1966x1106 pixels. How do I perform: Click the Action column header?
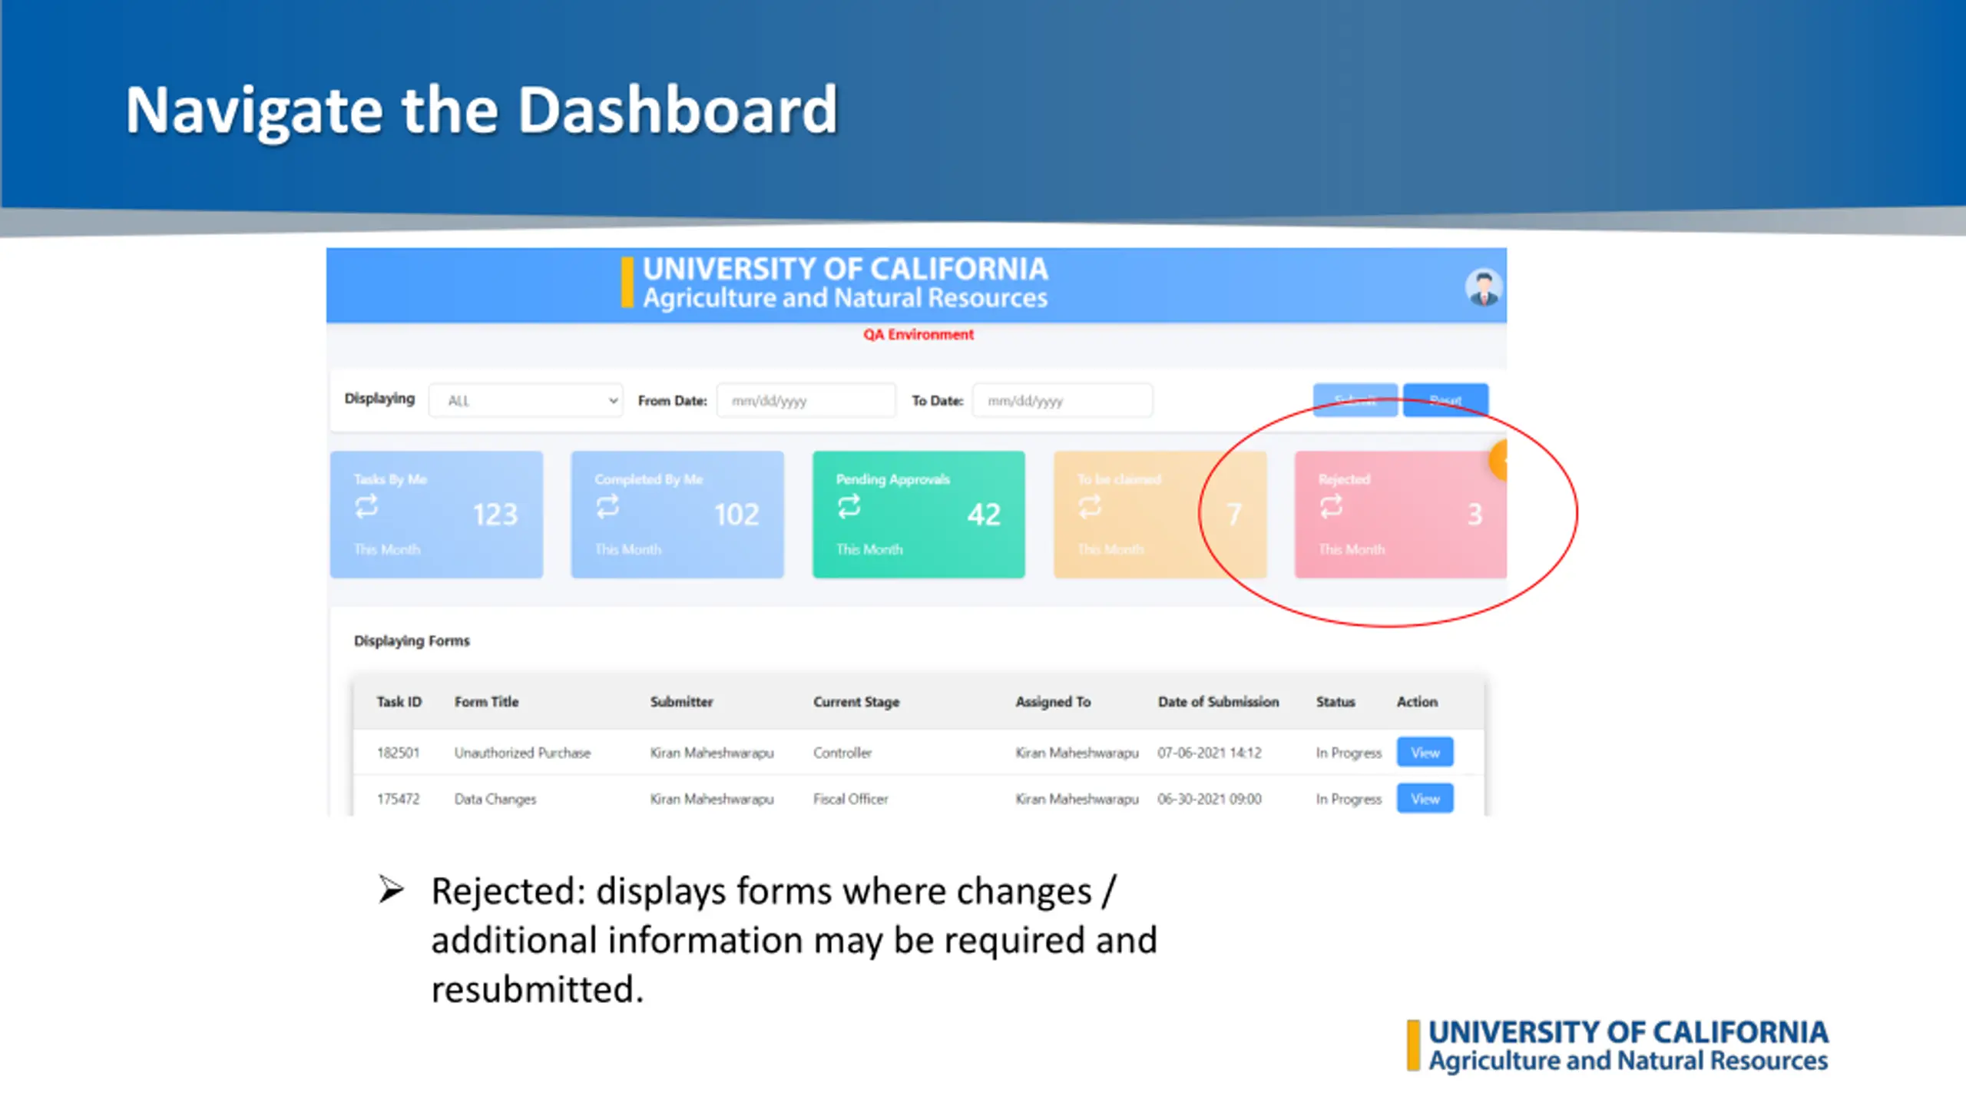(x=1417, y=701)
